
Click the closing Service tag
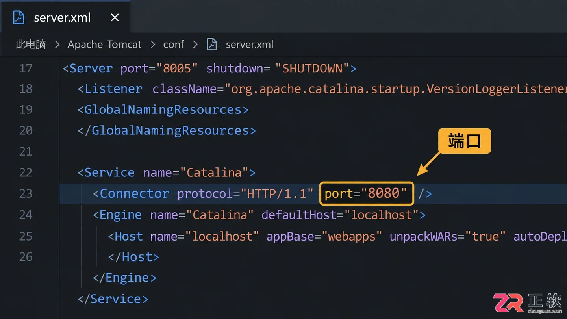[x=113, y=299]
